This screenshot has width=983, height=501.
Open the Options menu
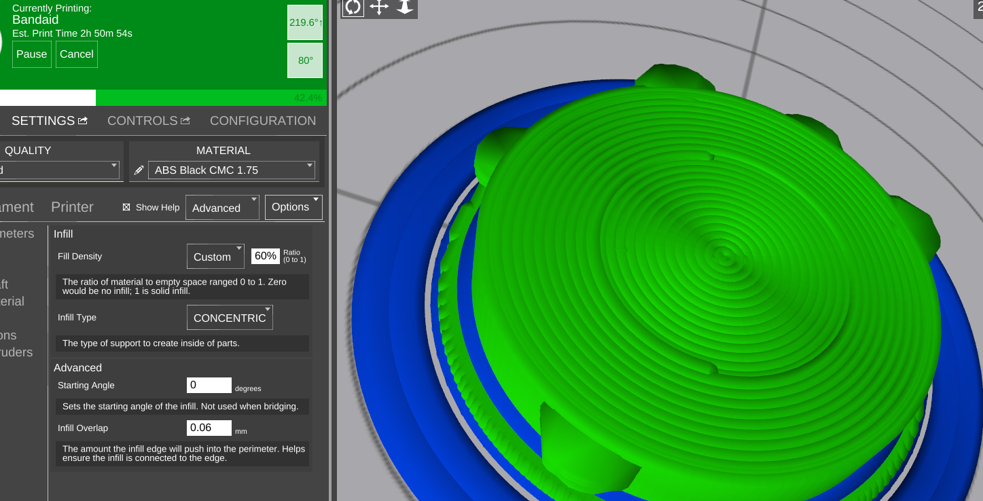293,207
